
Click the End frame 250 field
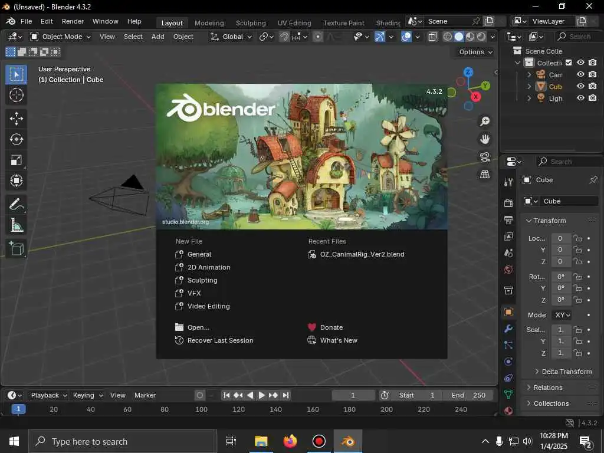click(468, 395)
